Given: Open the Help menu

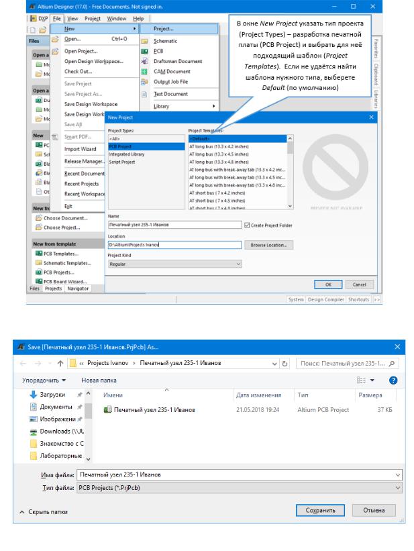Looking at the screenshot, I should 138,19.
